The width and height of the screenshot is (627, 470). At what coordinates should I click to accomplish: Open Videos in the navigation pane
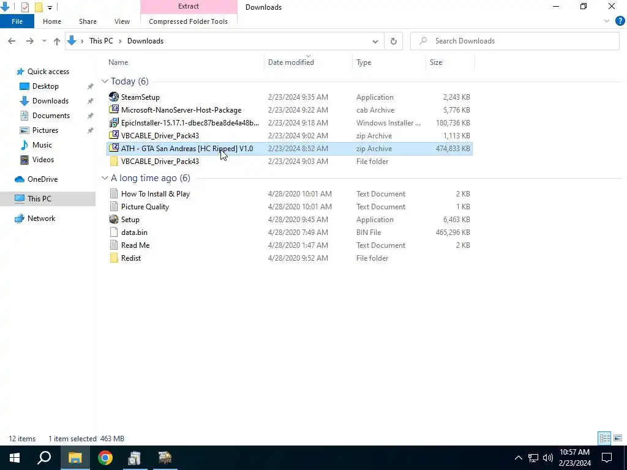(x=43, y=160)
